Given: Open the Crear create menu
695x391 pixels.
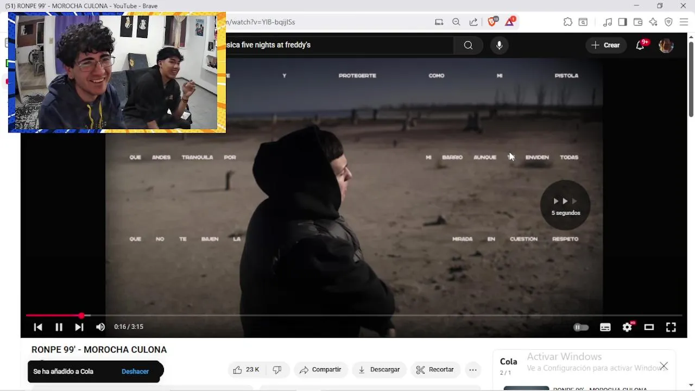Looking at the screenshot, I should tap(605, 45).
